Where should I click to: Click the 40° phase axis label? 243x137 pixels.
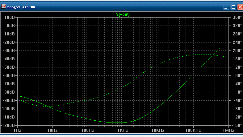(x=238, y=84)
